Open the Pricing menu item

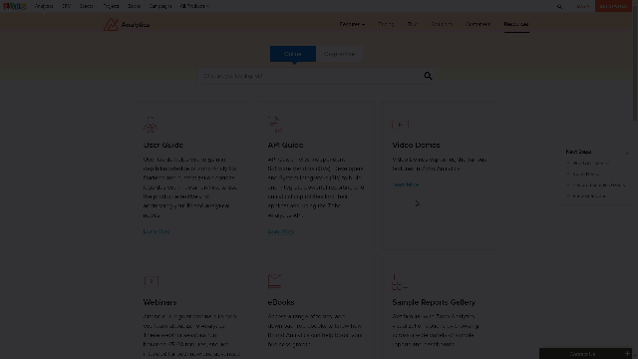click(x=386, y=24)
